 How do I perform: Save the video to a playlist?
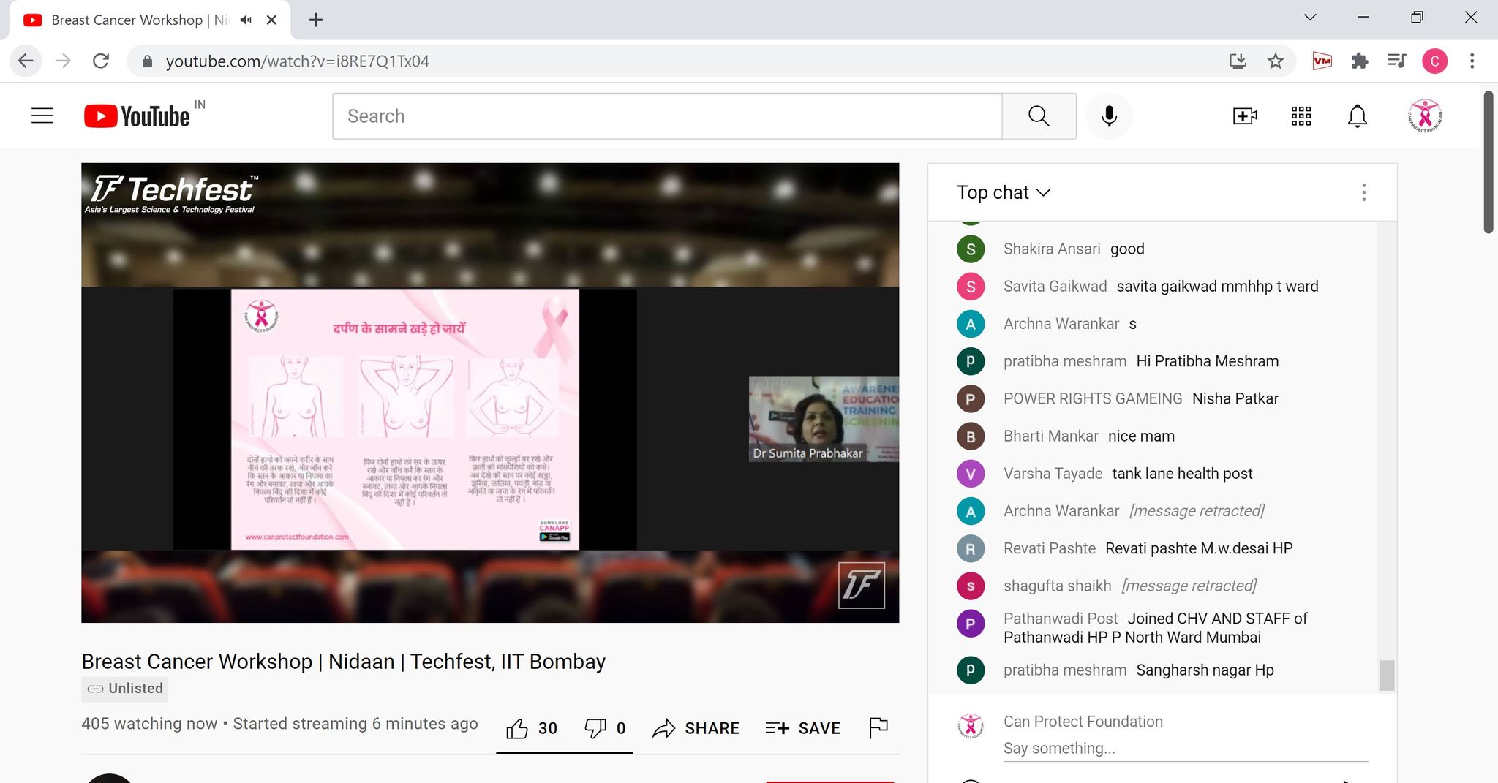tap(802, 728)
